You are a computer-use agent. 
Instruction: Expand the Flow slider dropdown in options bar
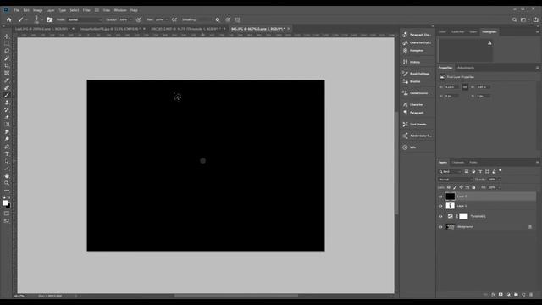coord(166,19)
